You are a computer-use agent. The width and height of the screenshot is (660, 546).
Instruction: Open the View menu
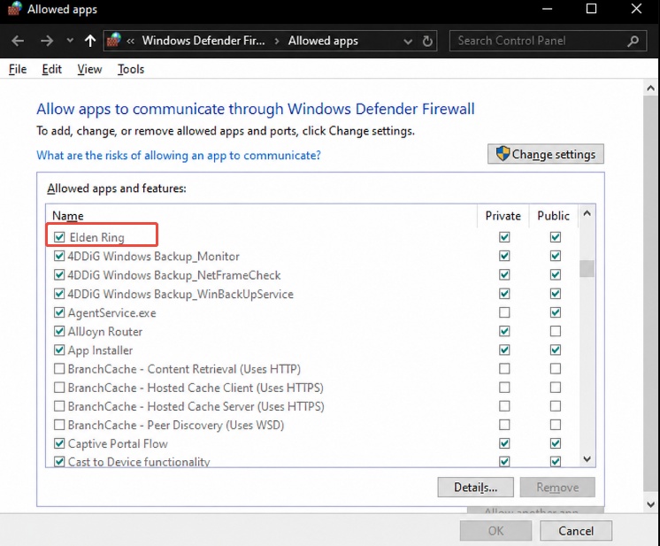coord(89,69)
